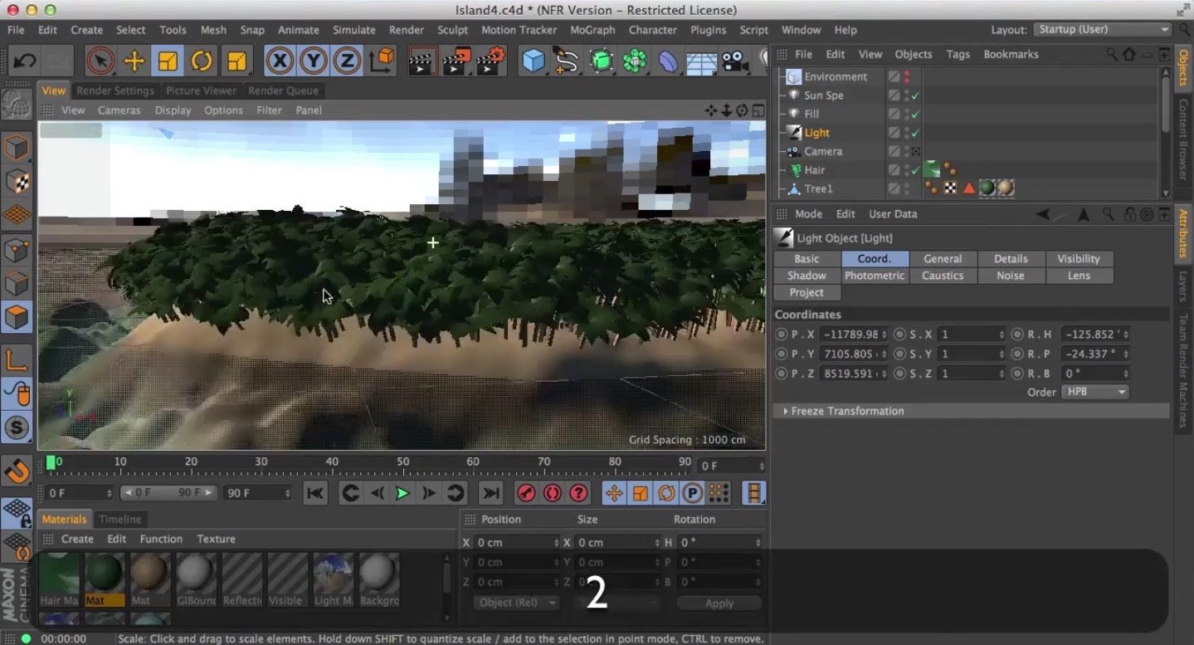Open the Object (Rel) dropdown
This screenshot has height=645, width=1194.
coord(516,603)
